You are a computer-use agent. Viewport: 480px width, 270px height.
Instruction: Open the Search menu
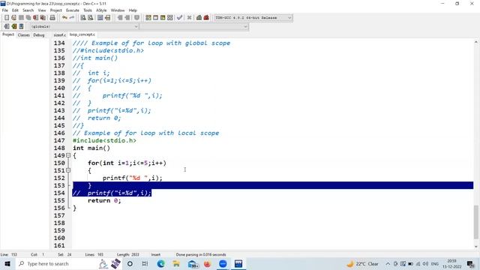point(28,10)
